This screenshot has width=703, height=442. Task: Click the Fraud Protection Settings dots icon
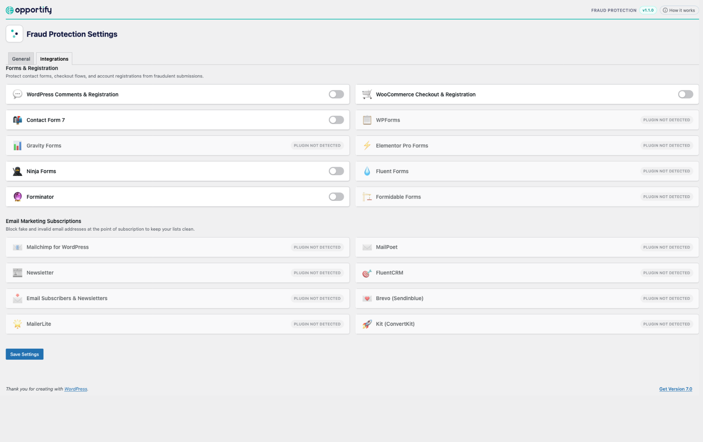14,34
